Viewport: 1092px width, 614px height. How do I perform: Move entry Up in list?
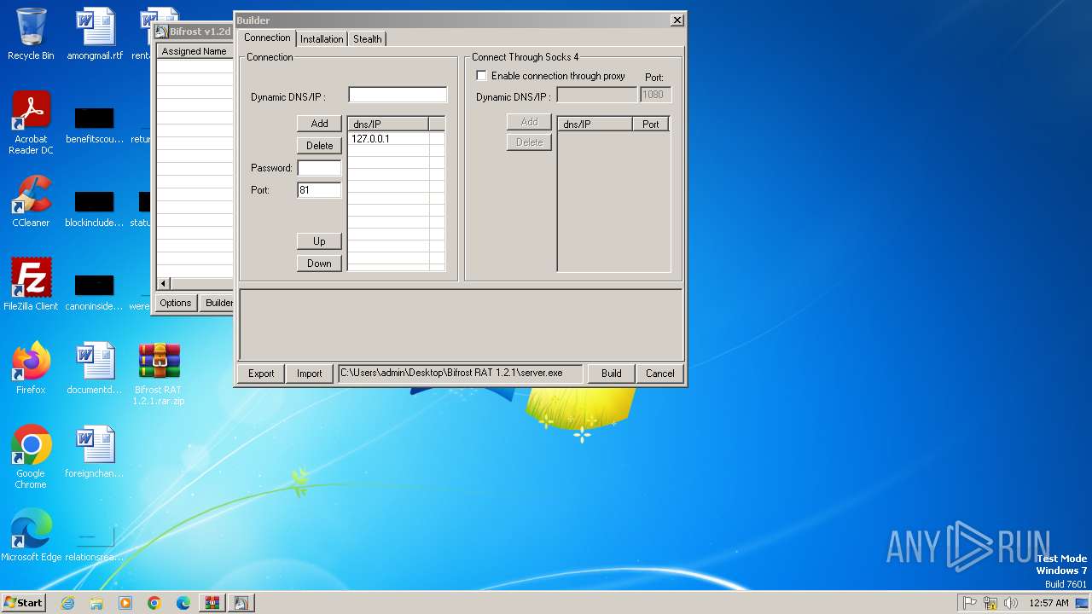[319, 241]
